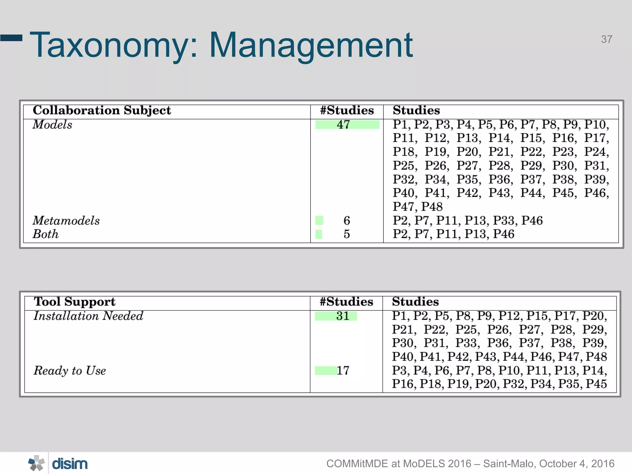Screen dimensions: 632x474
Task: Click the Collaboration Subject column header
Action: pos(102,110)
